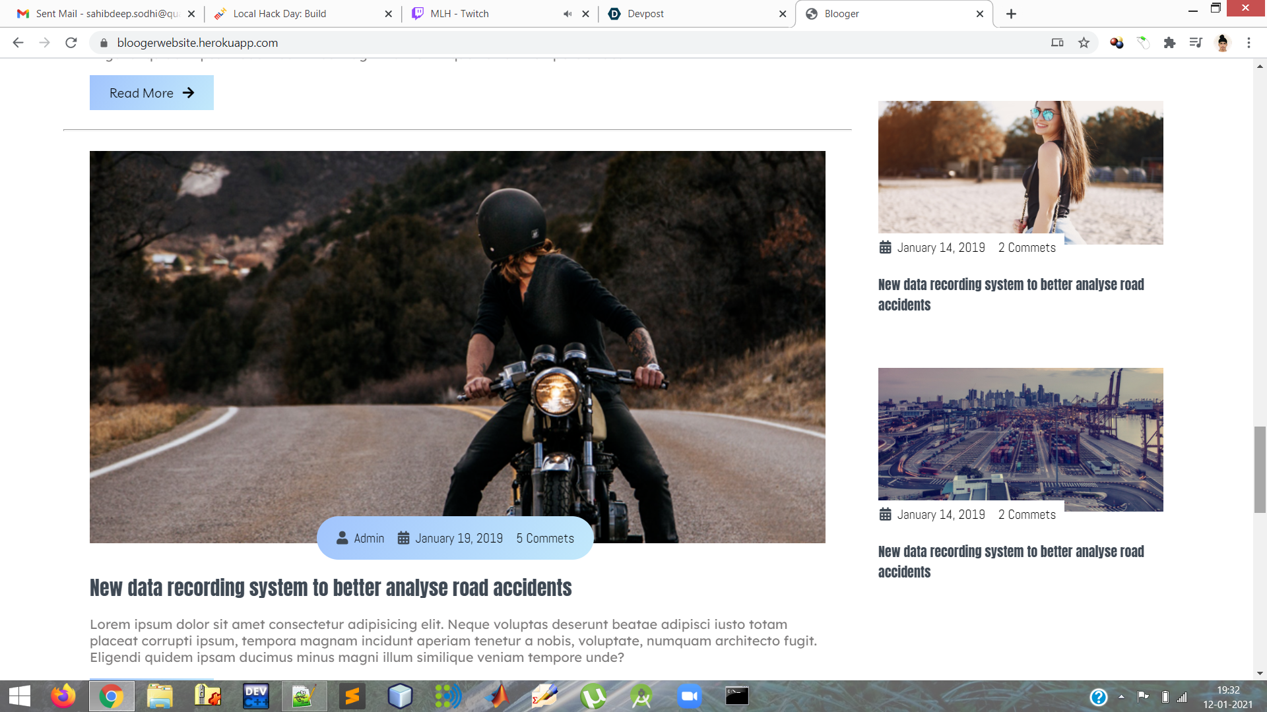
Task: Open the main motorcycle article heading
Action: 331,587
